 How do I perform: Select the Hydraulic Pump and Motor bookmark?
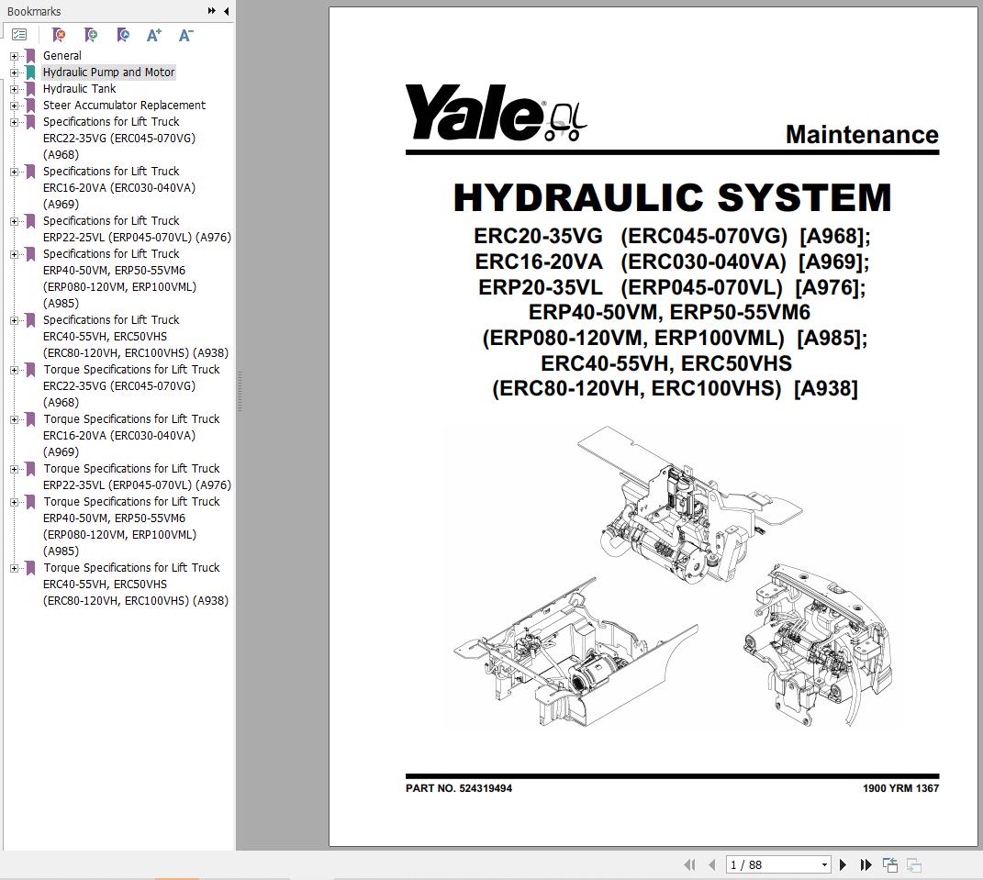108,72
